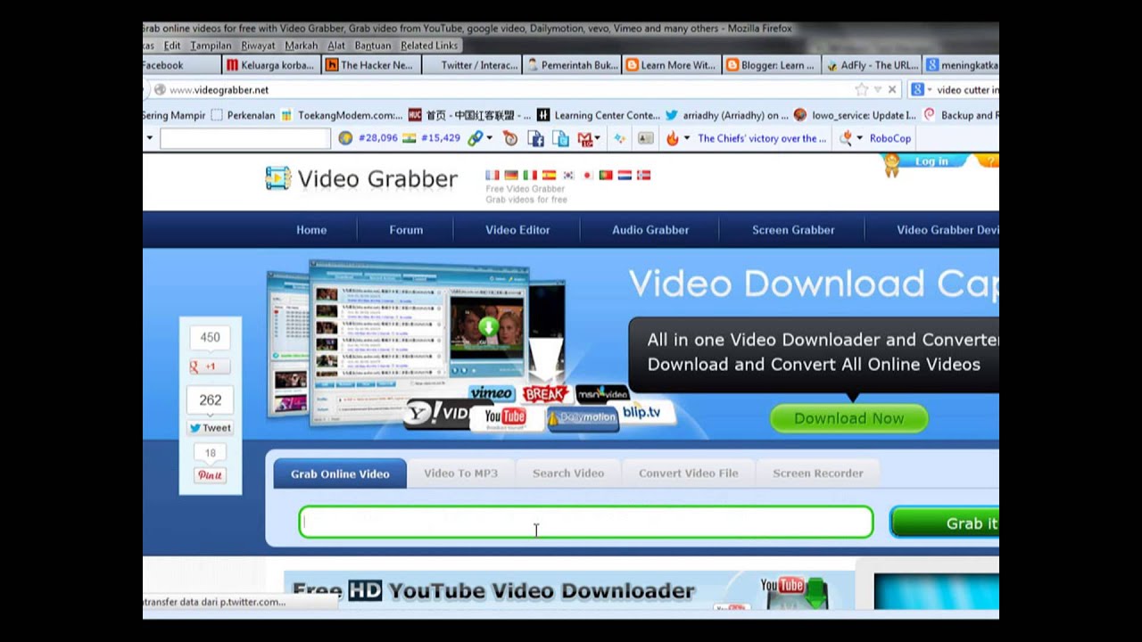The height and width of the screenshot is (642, 1142).
Task: Click the Facebook share toolbar icon
Action: (535, 138)
